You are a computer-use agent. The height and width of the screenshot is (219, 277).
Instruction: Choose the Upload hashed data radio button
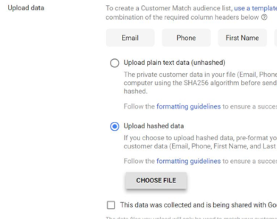115,126
